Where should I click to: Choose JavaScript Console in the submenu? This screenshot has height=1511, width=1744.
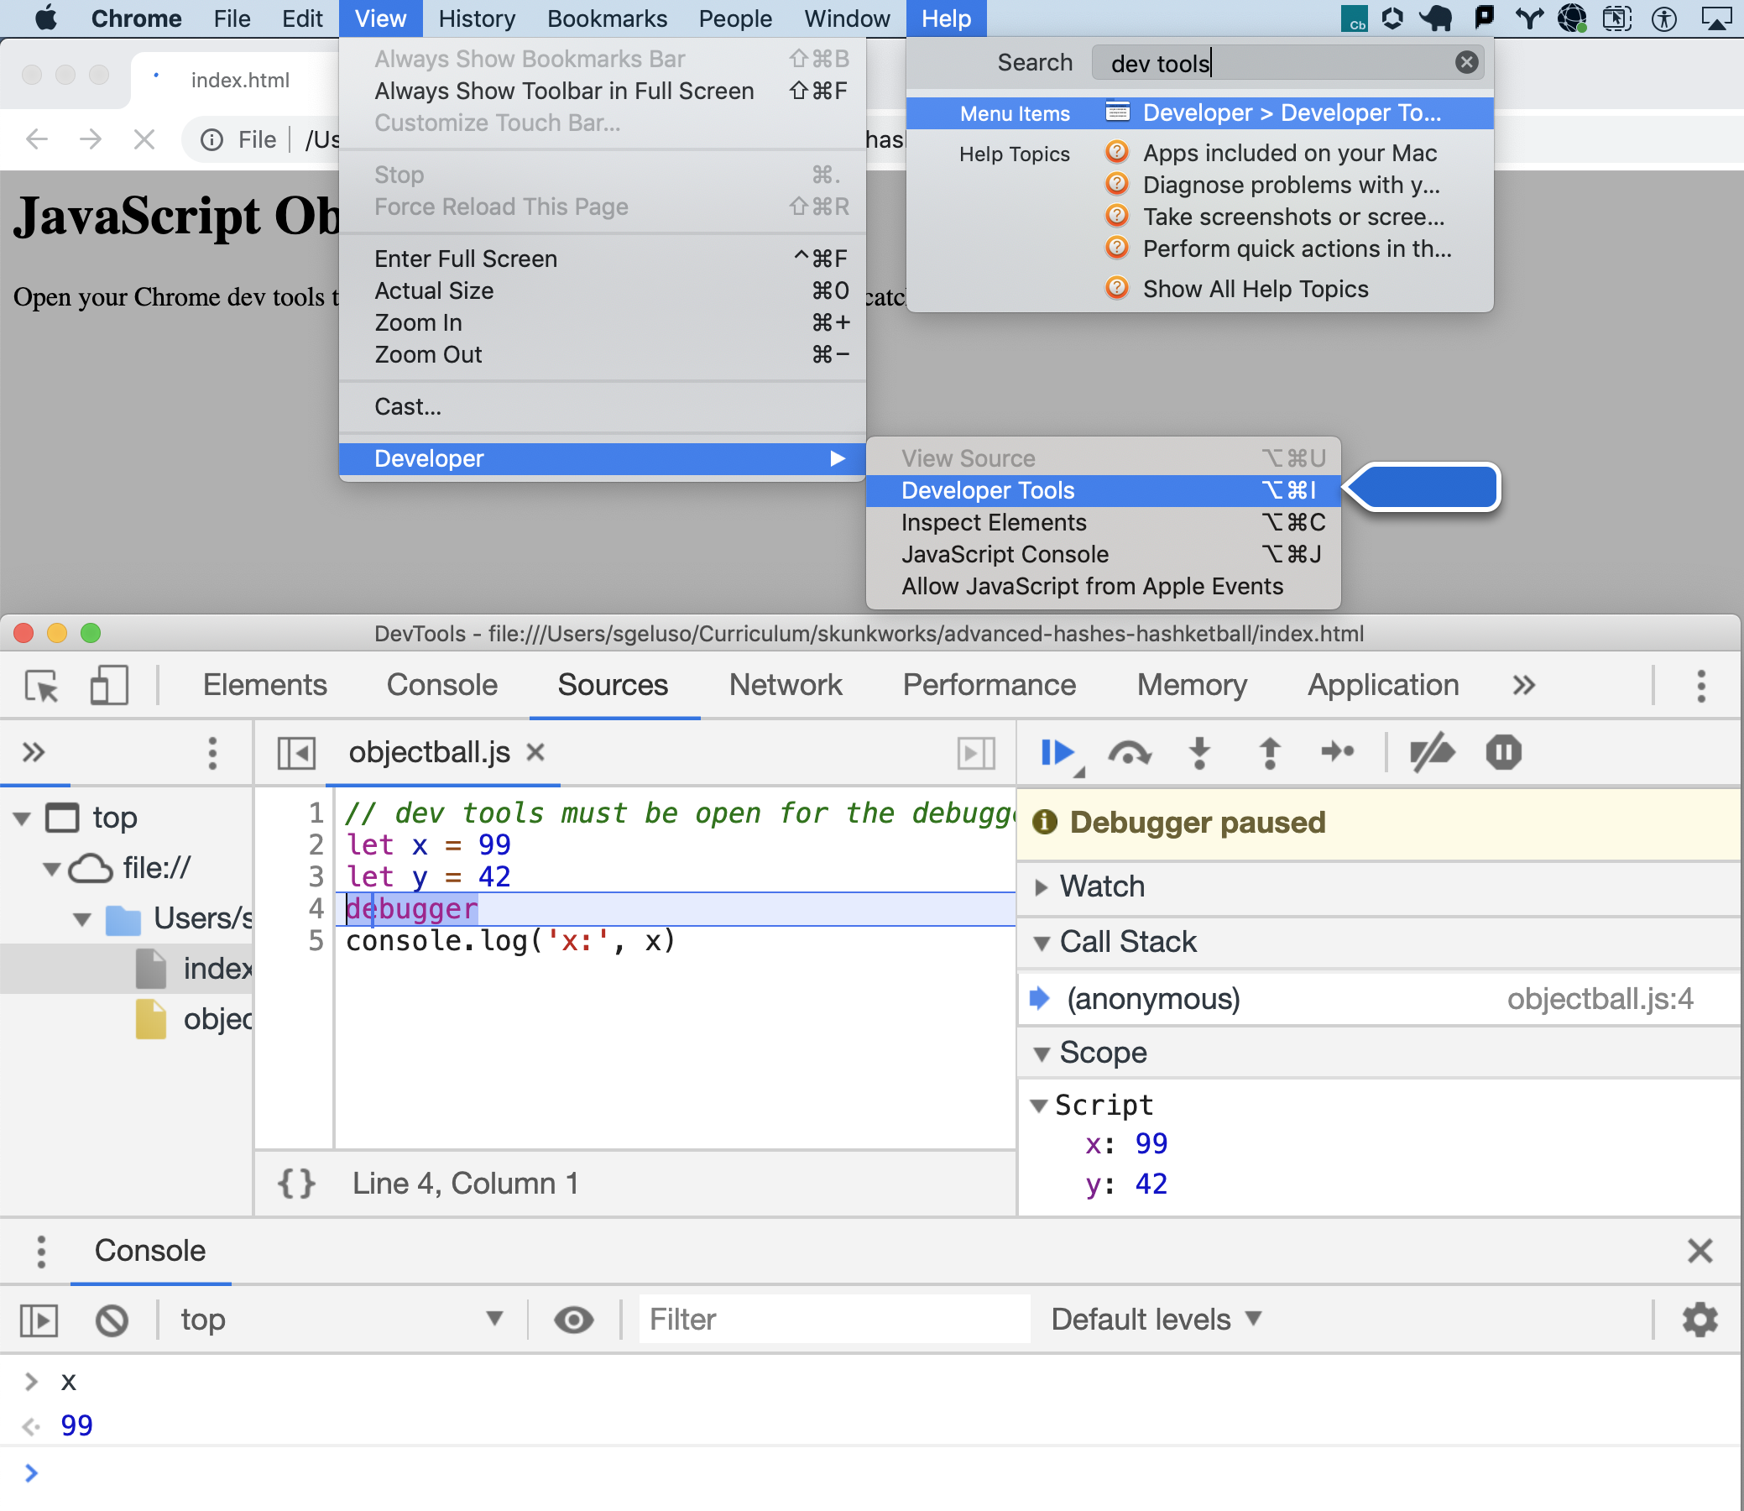pyautogui.click(x=1103, y=555)
